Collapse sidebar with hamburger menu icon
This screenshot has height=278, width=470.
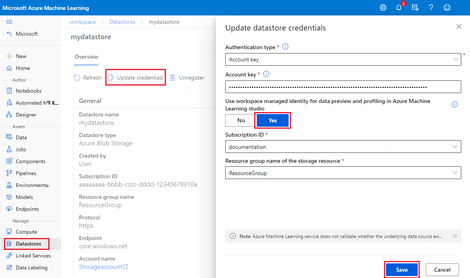tap(9, 22)
